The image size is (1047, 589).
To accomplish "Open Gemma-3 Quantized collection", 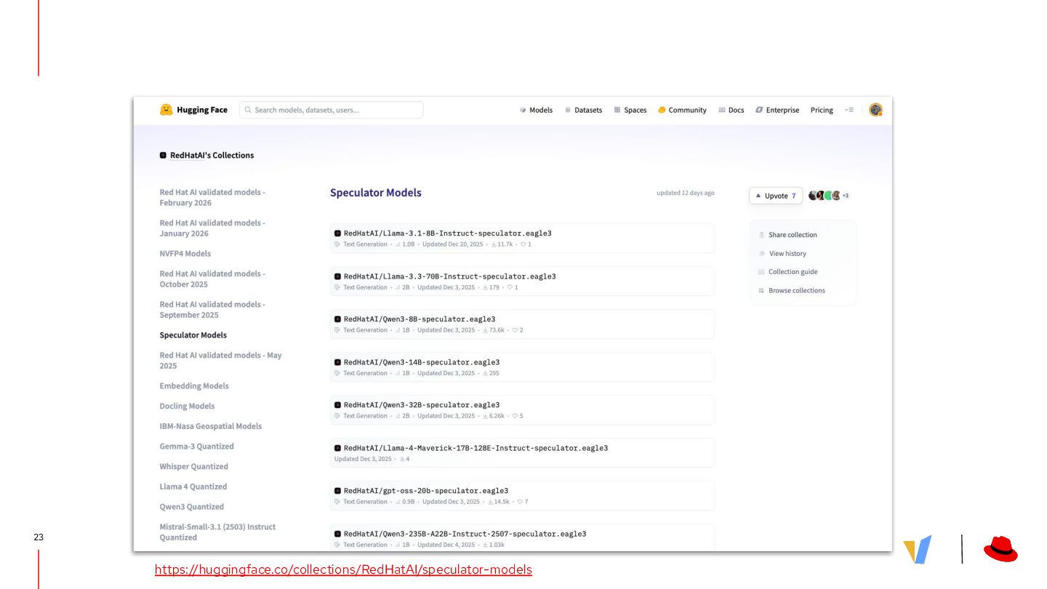I will click(x=197, y=446).
